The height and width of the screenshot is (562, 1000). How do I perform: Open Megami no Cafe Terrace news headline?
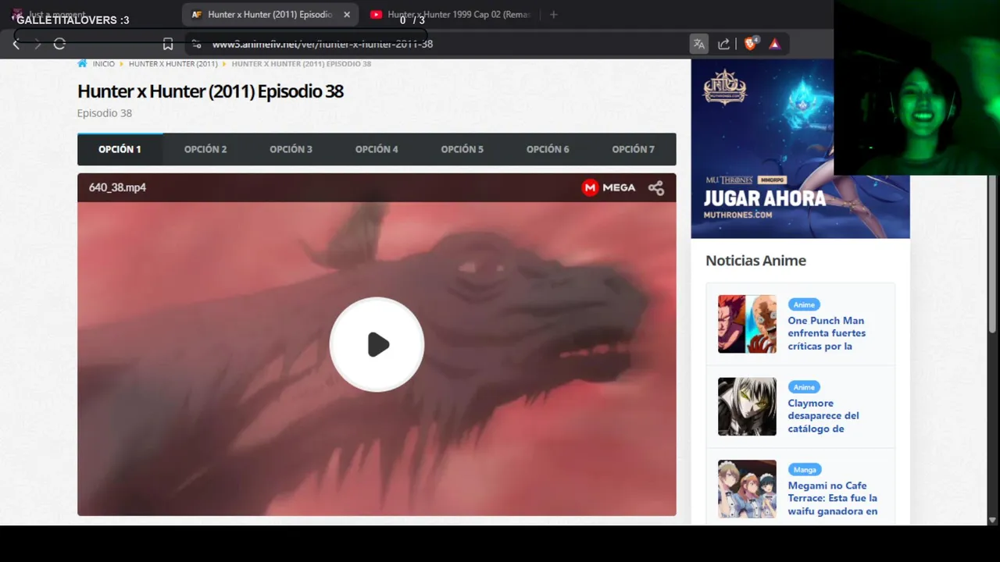(832, 498)
